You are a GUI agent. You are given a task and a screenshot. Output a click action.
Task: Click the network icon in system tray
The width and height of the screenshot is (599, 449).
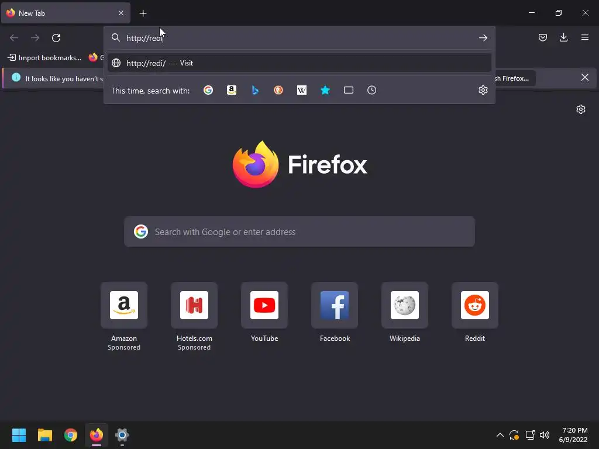tap(530, 435)
